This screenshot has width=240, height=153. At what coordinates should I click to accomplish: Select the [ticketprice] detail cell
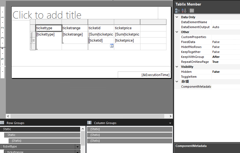(127, 41)
